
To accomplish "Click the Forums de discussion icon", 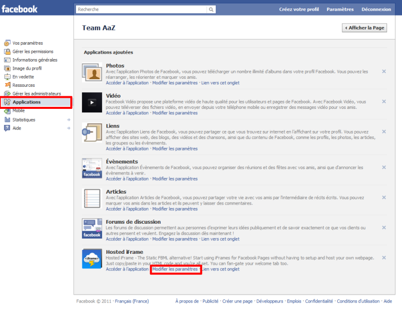I will (x=92, y=228).
